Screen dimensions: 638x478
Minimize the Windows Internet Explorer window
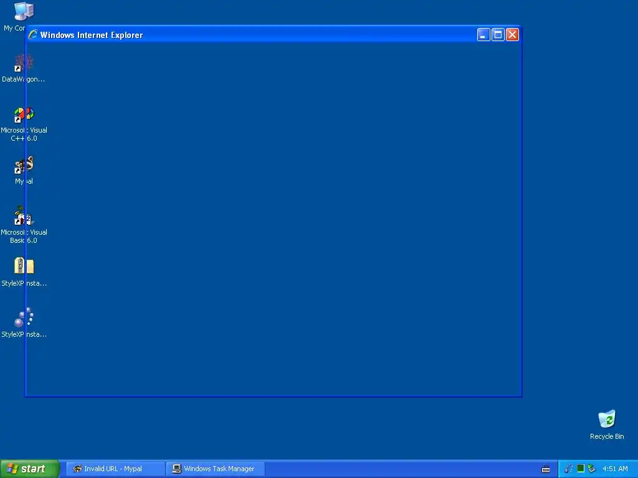(x=483, y=35)
